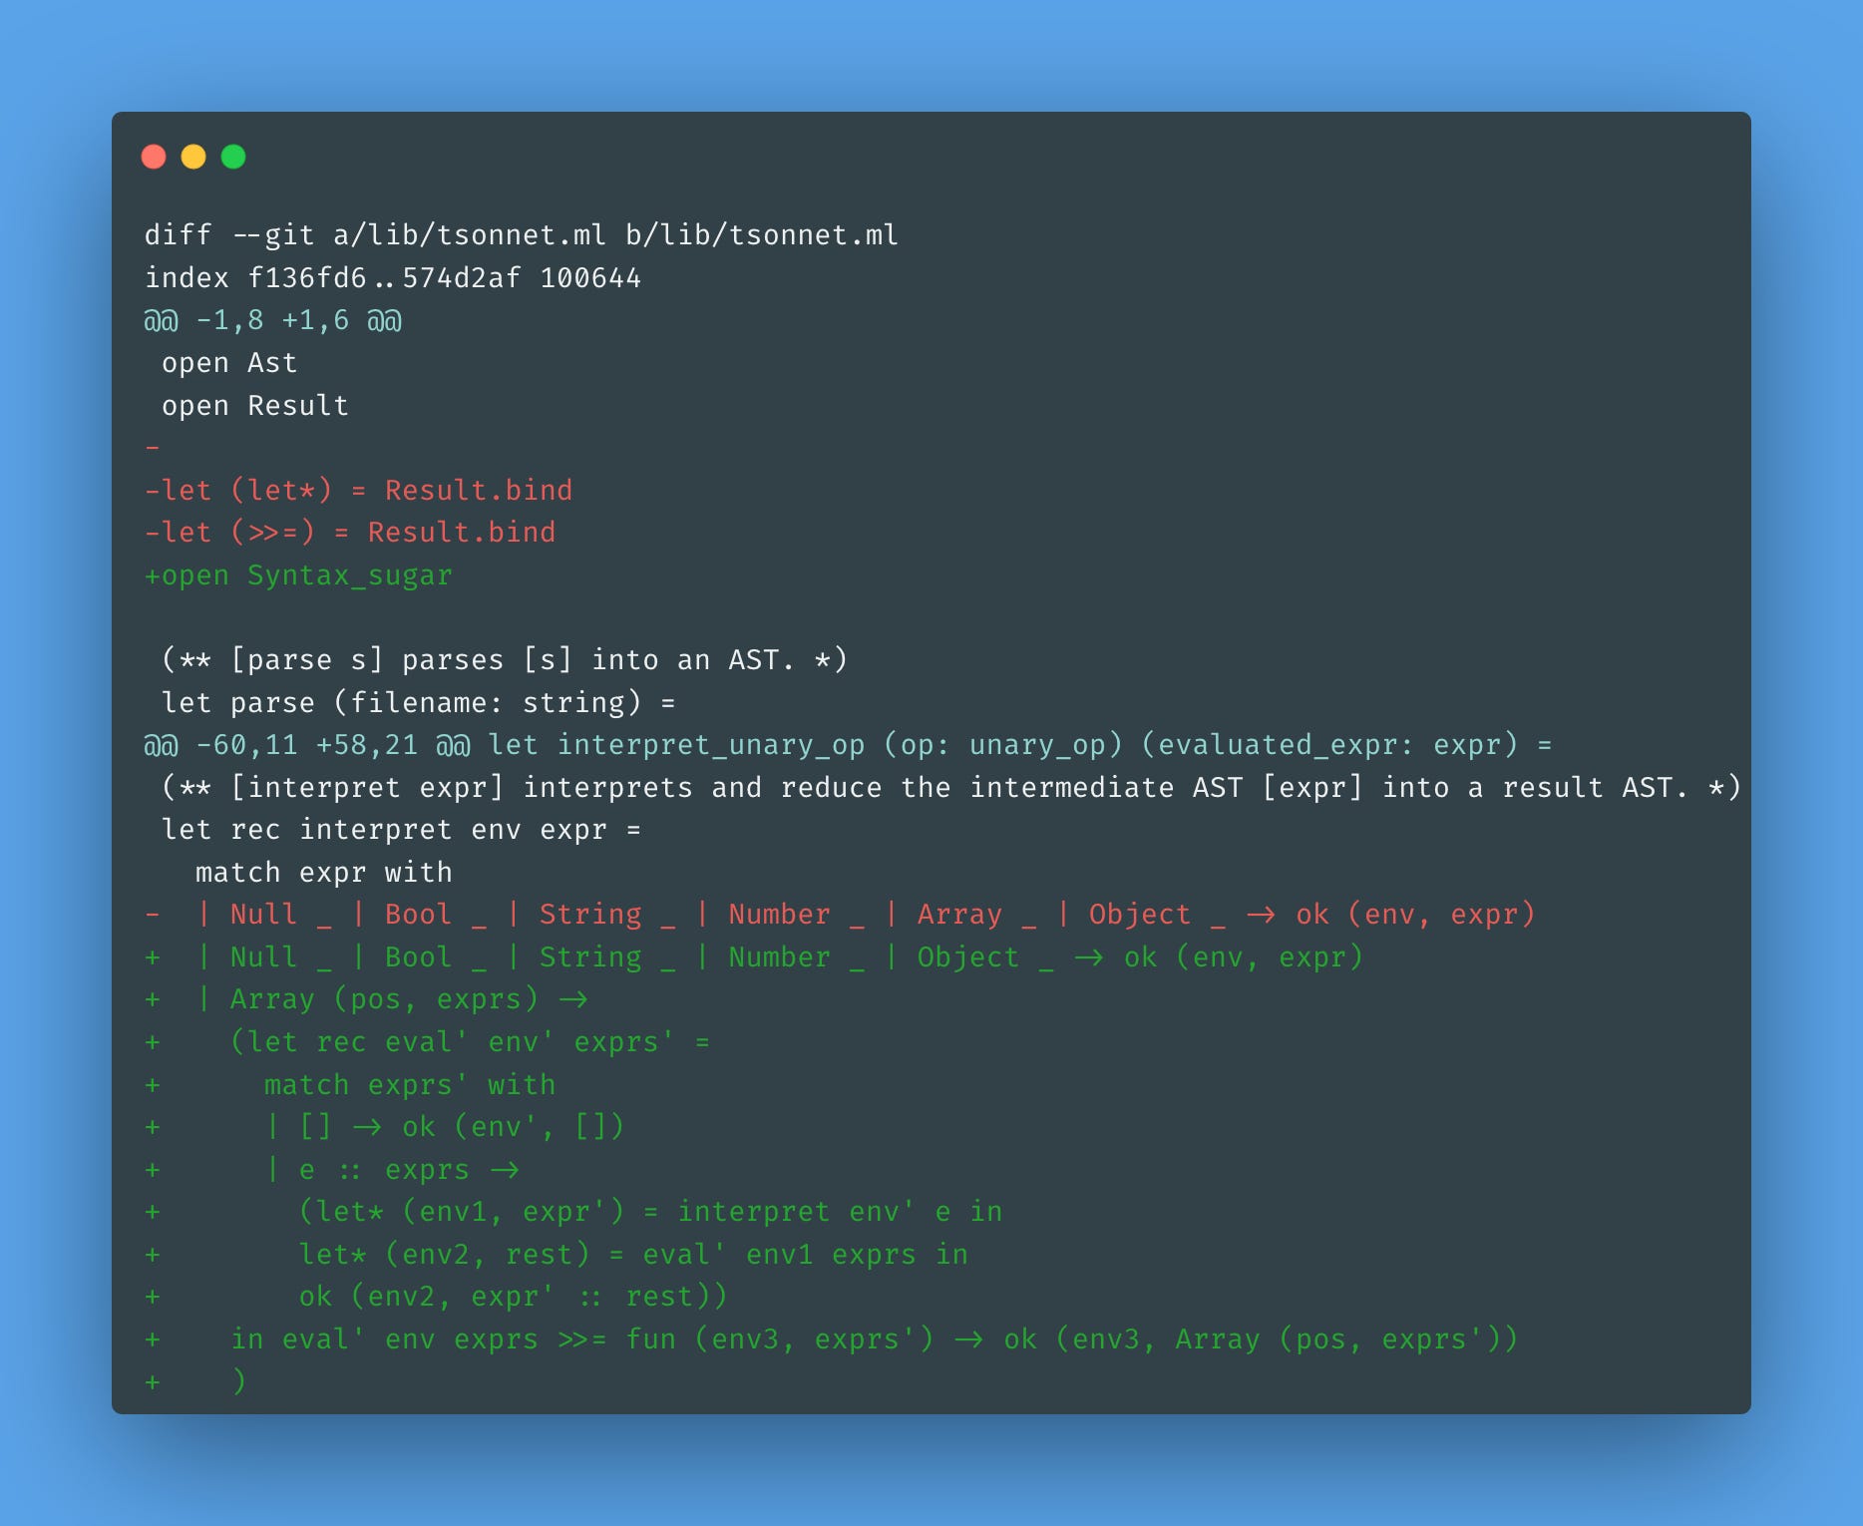
Task: Click the open Result line
Action: [x=255, y=406]
